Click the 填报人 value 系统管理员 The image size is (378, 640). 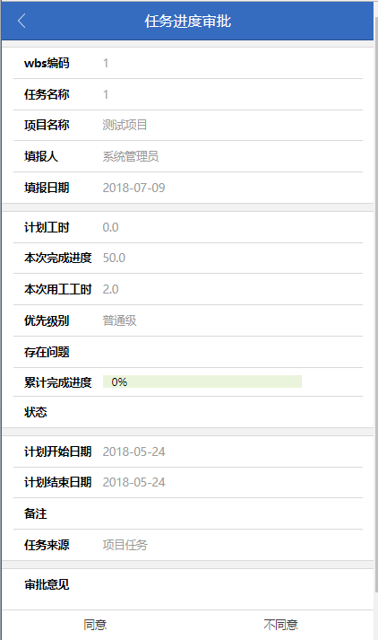click(131, 156)
